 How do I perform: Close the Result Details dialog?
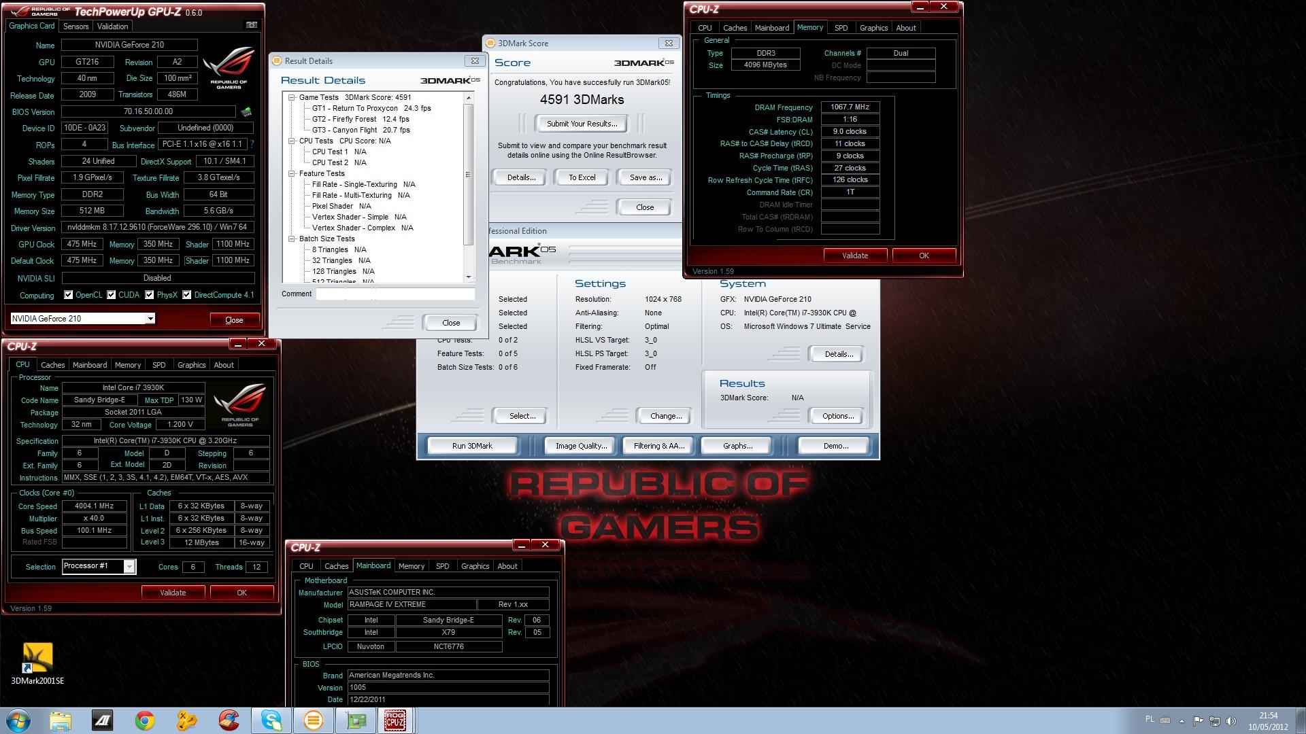450,323
